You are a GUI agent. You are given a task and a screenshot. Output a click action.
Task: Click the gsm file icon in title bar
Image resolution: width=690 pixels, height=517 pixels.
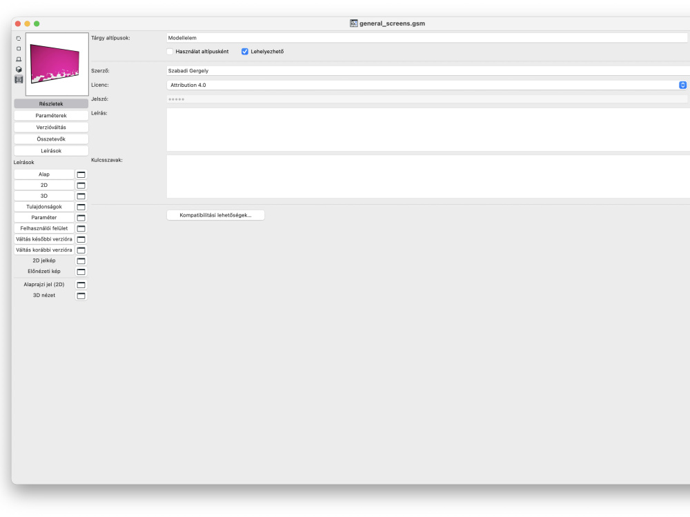tap(353, 23)
